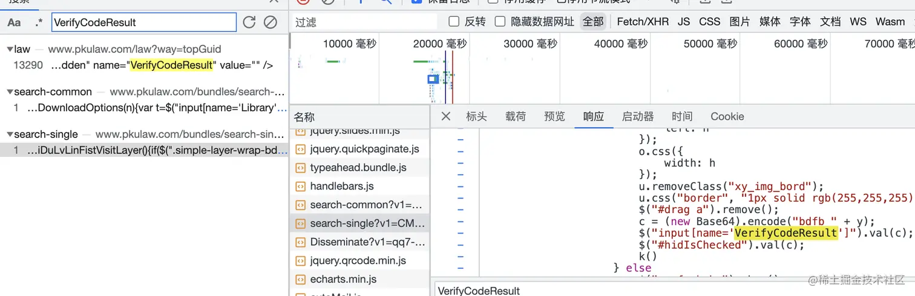Click the 名称 column header
Screen dimensions: 915x296
360,117
